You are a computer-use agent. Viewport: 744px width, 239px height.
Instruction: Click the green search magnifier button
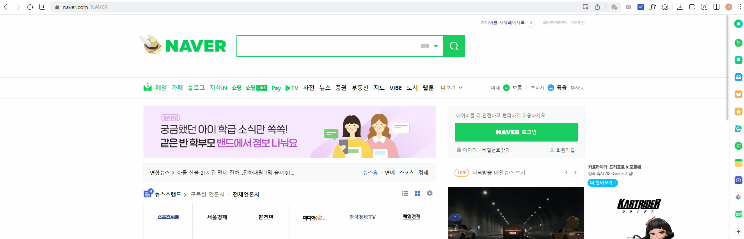[454, 46]
